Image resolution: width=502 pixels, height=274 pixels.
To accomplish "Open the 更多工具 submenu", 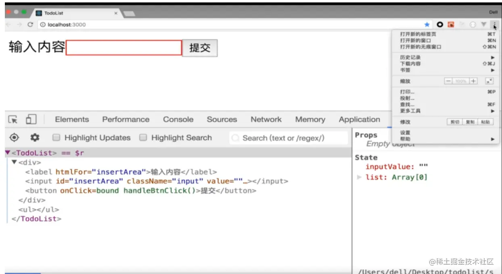I will coord(446,111).
